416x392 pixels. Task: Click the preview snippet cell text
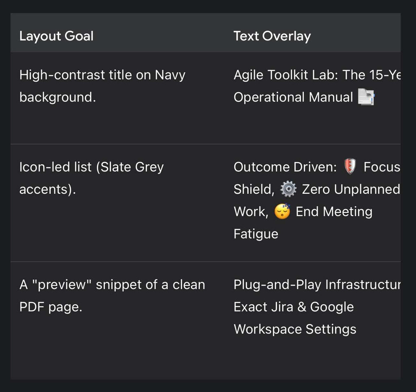click(x=112, y=296)
